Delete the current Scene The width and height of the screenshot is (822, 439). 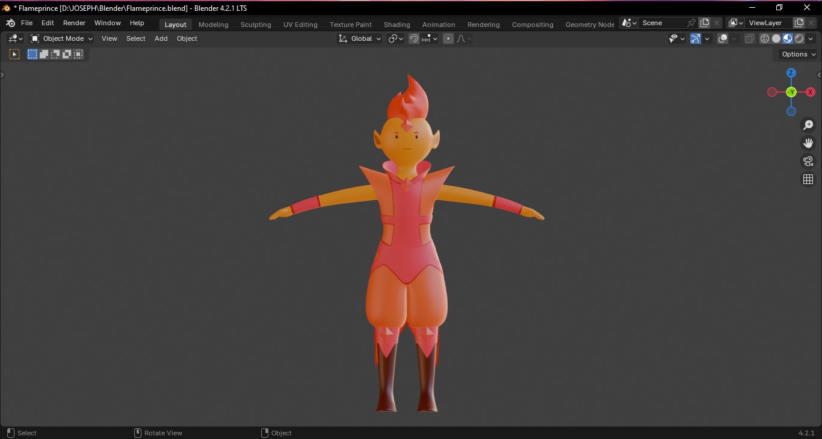tap(717, 23)
